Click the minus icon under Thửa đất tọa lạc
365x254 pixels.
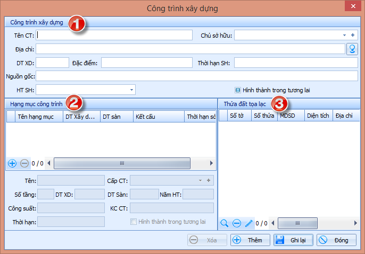[237, 223]
